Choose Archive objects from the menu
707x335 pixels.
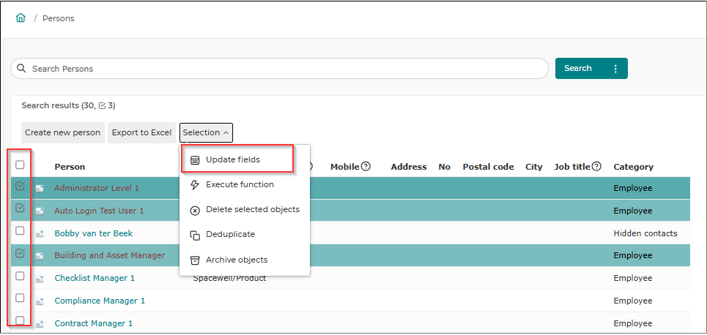(236, 260)
